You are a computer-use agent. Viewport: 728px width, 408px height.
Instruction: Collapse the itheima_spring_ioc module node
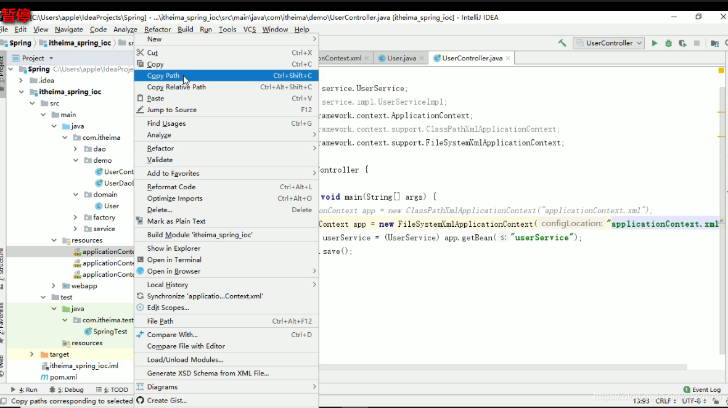(22, 92)
